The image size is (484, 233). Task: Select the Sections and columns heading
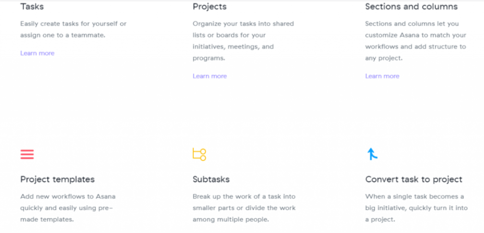[x=411, y=7]
